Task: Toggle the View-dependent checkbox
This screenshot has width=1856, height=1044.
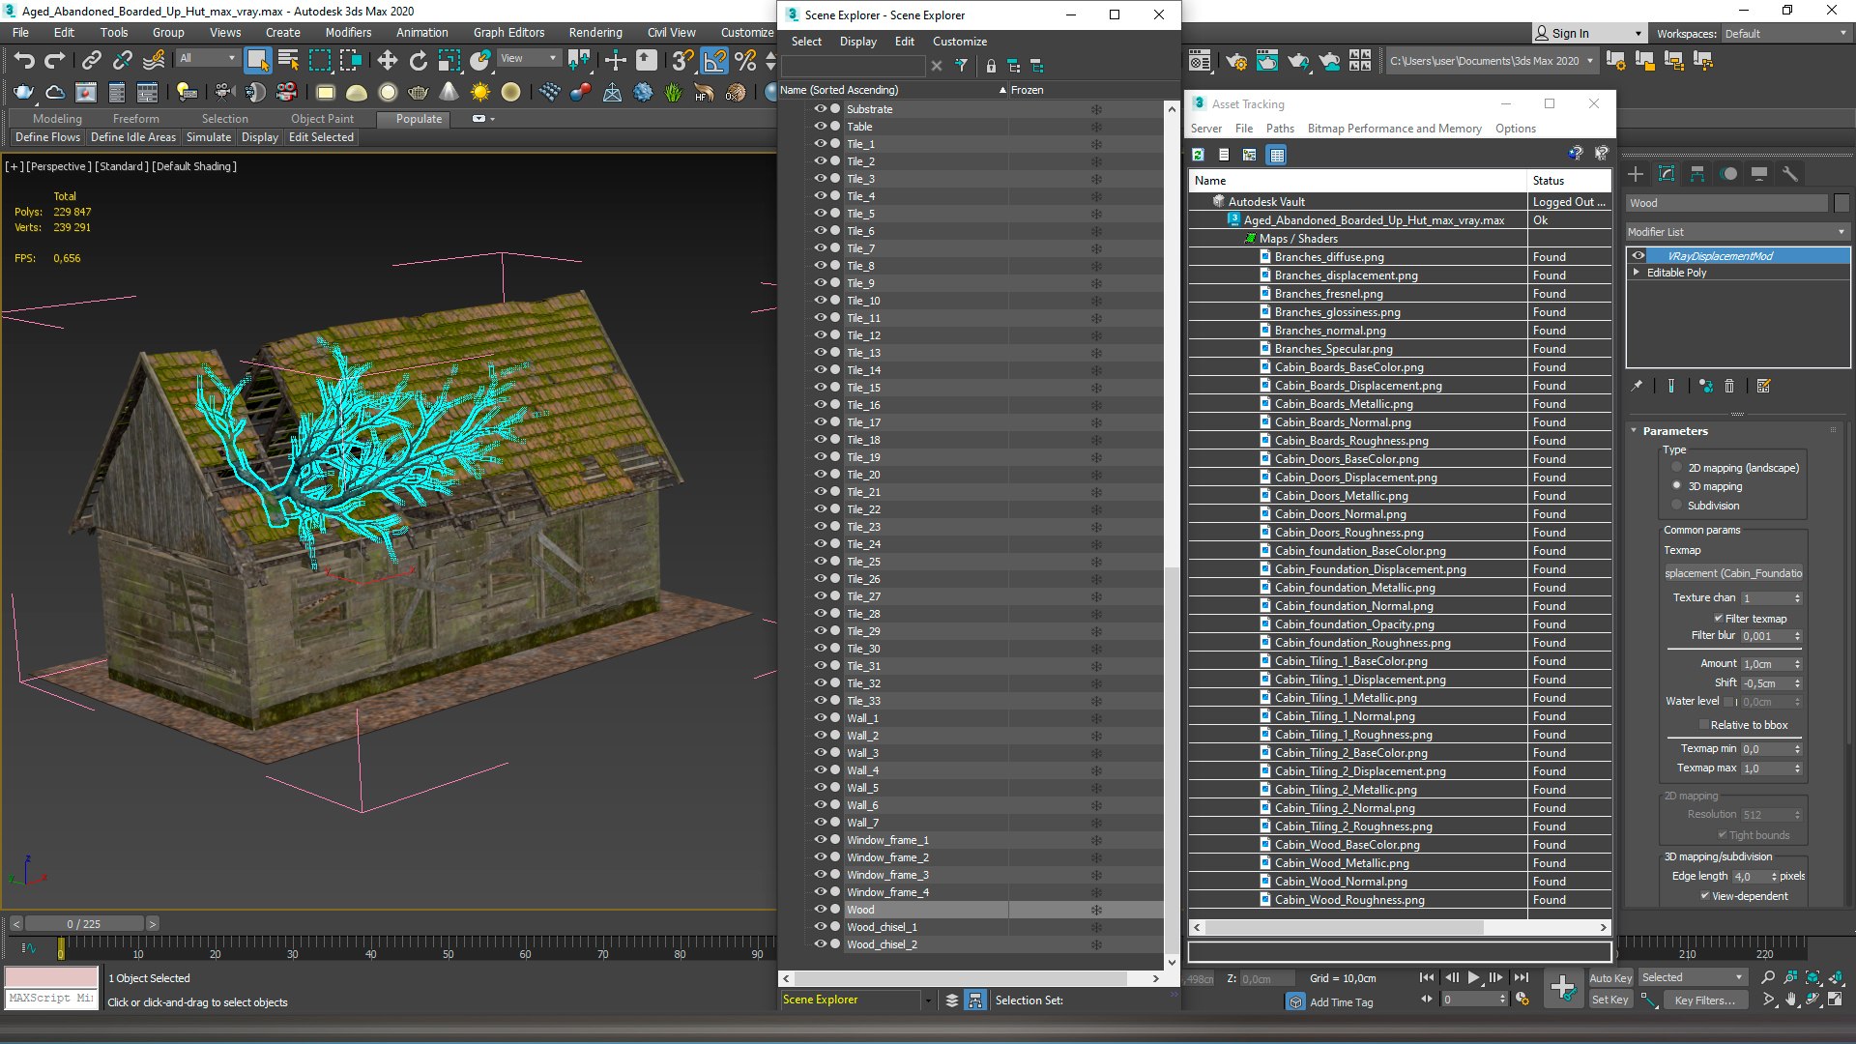Action: (1705, 896)
